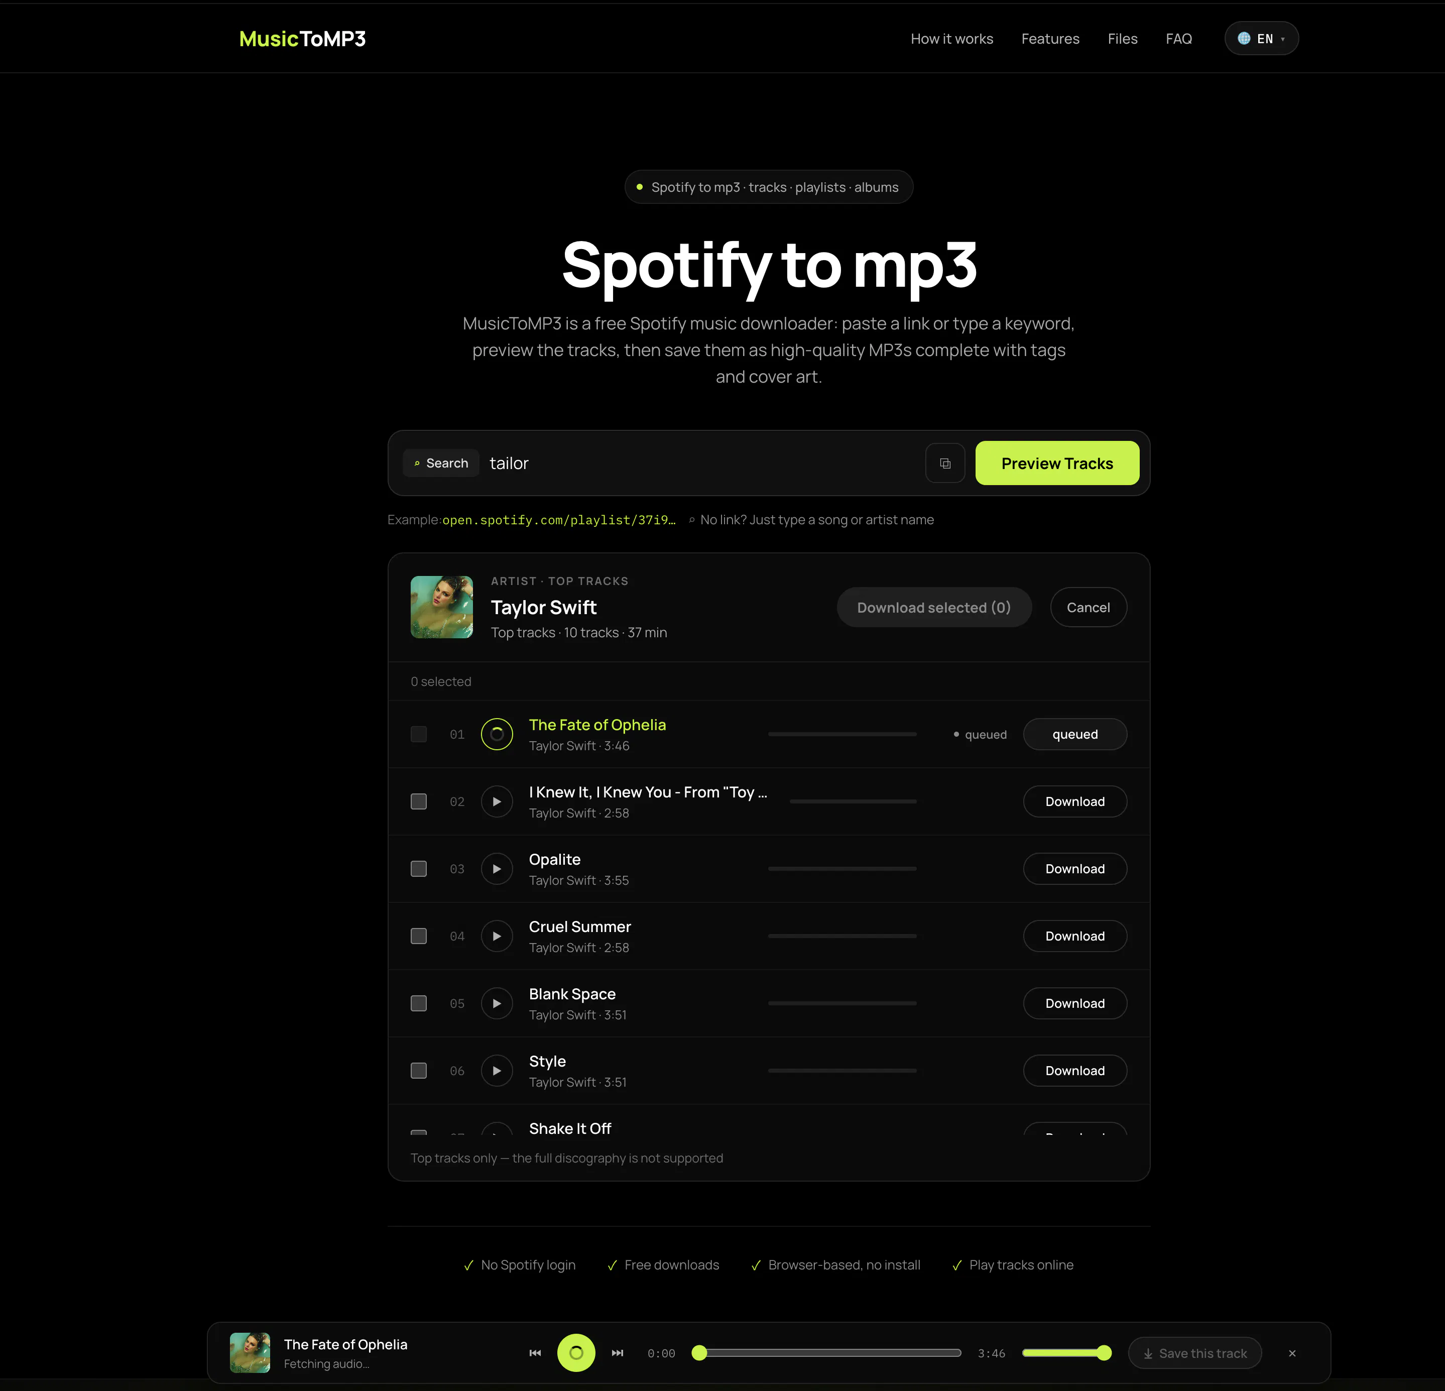Click the 3:46 duration in player
This screenshot has width=1445, height=1391.
(x=991, y=1353)
